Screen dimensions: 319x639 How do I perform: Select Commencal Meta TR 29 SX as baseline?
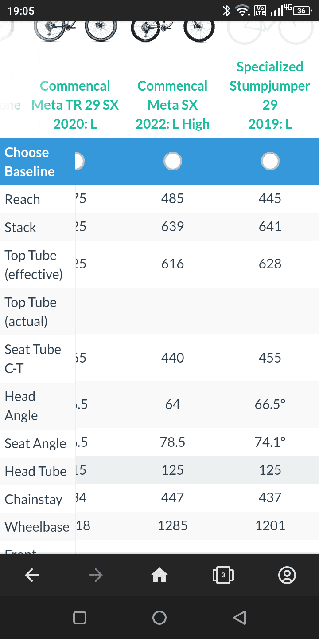point(78,162)
